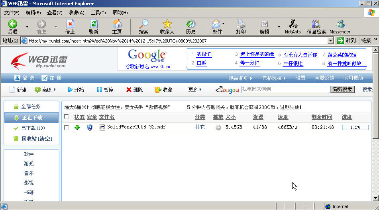Open www.G.cn Google link
This screenshot has height=210, width=379.
pos(161,67)
